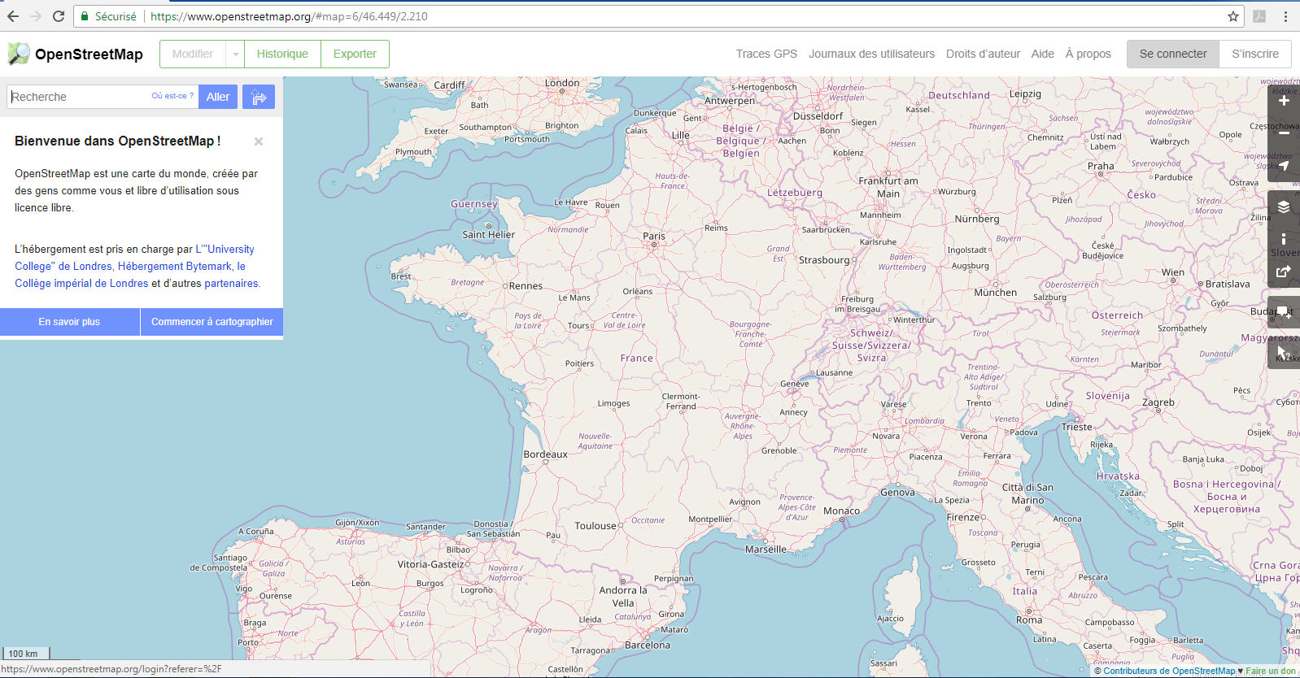1300x678 pixels.
Task: Click the 'Où est-ce ?' link
Action: click(172, 96)
